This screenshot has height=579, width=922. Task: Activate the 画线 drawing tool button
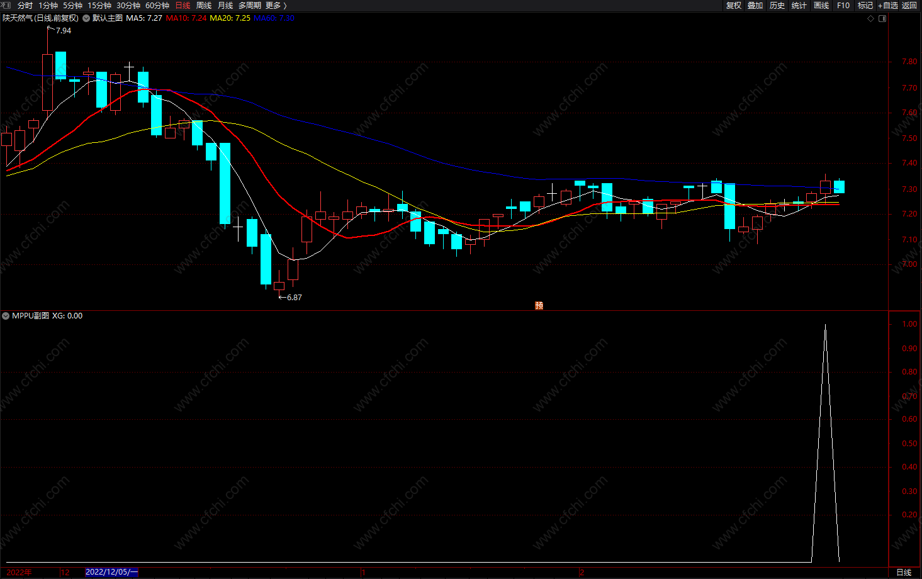(821, 6)
